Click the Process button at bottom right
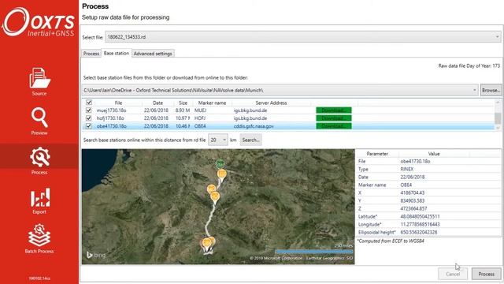Image resolution: width=504 pixels, height=284 pixels. coord(487,274)
